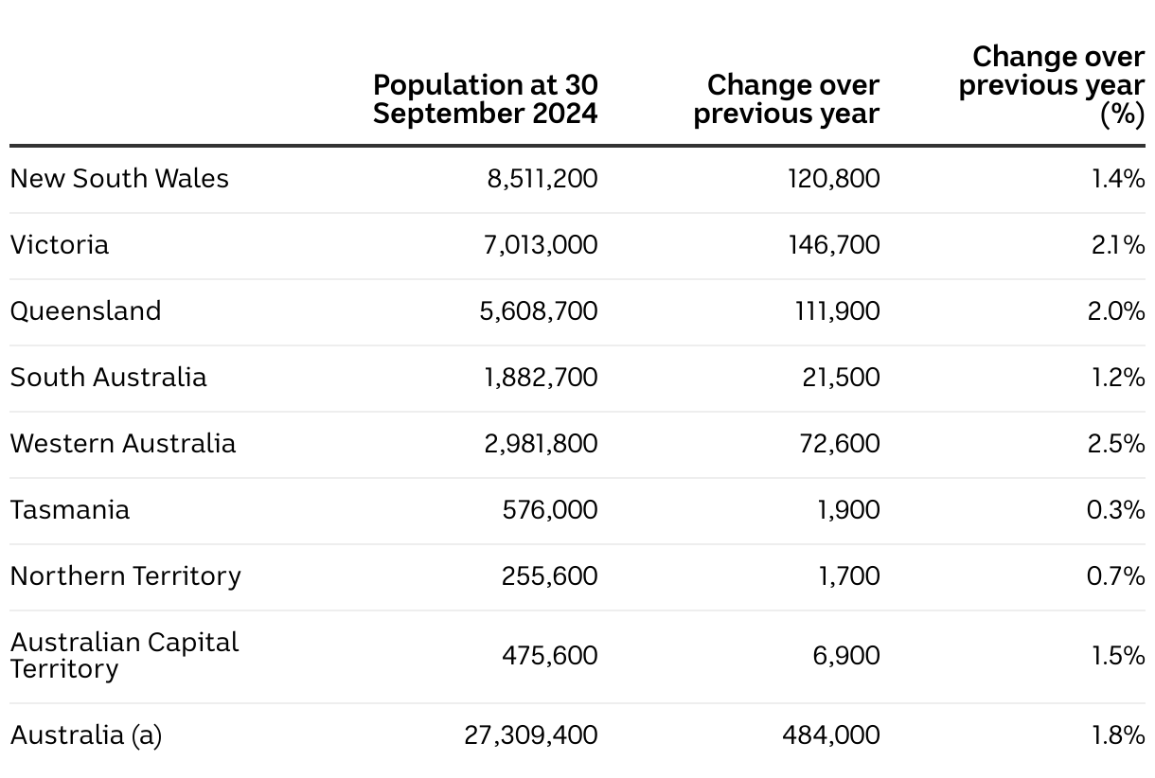
Task: Select the Australia (a) total row label
Action: click(86, 735)
